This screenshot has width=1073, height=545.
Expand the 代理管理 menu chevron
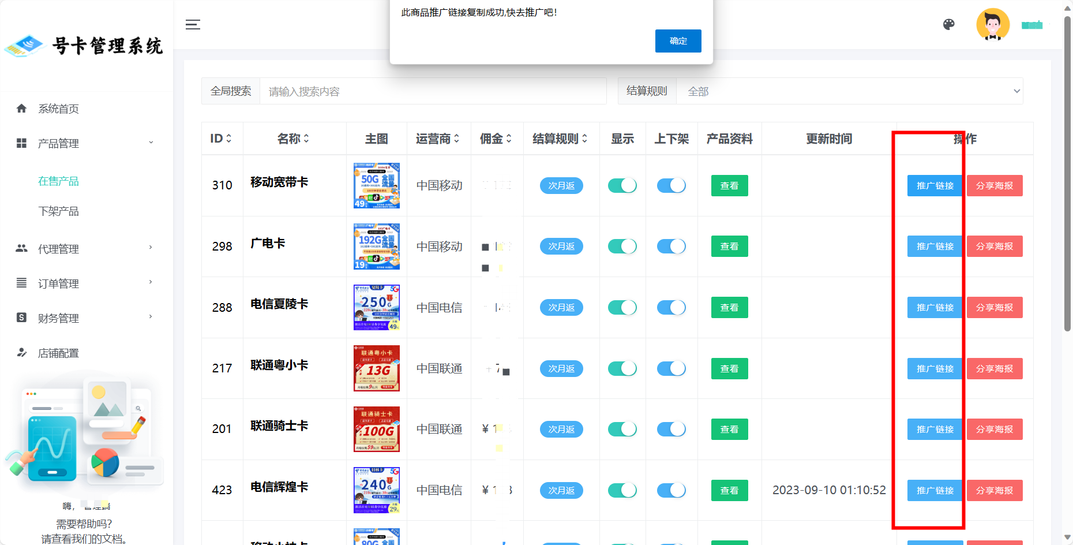151,248
